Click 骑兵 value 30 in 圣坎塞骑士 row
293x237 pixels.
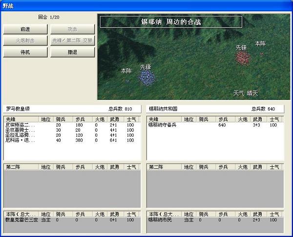pos(58,130)
